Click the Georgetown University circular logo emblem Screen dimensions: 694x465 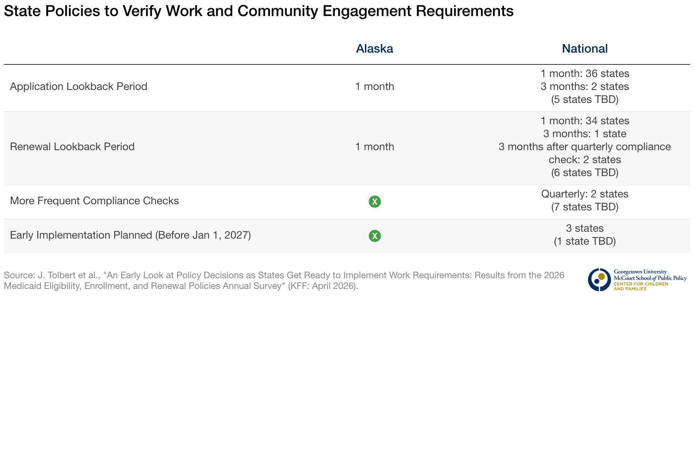click(x=599, y=280)
